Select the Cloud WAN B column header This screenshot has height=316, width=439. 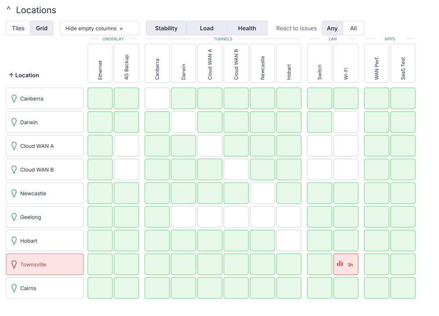(236, 63)
